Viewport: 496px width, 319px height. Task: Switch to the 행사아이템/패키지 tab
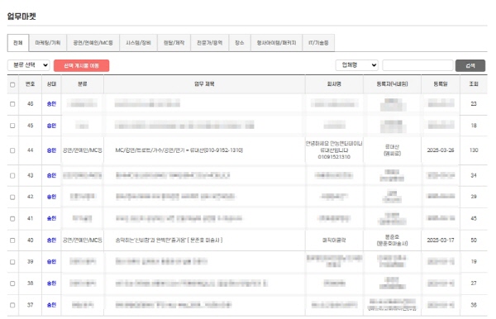[x=276, y=43]
